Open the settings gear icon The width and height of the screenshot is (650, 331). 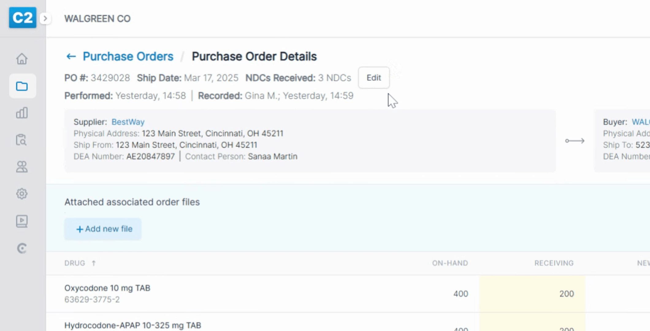click(x=22, y=194)
